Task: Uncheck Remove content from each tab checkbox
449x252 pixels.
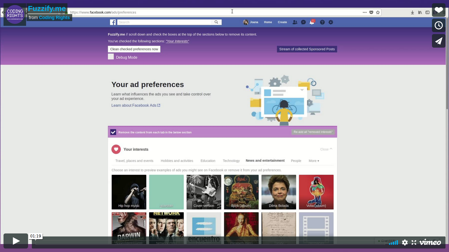Action: (113, 132)
